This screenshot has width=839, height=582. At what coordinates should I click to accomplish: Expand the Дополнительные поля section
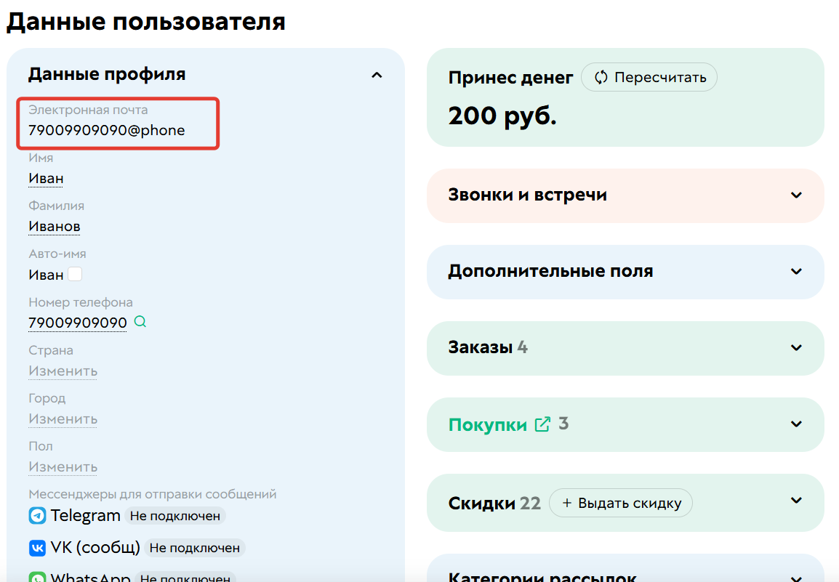[796, 272]
